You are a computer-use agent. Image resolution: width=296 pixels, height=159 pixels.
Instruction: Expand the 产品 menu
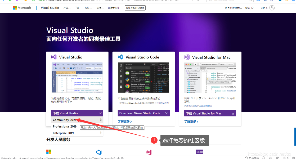[x=67, y=8]
